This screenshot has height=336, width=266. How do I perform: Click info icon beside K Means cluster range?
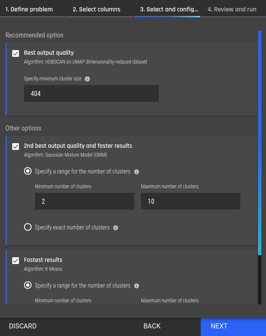136,285
